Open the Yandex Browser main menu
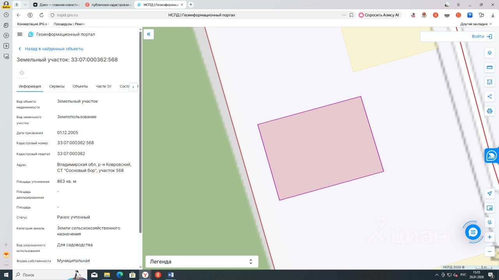The image size is (499, 280). [x=458, y=5]
